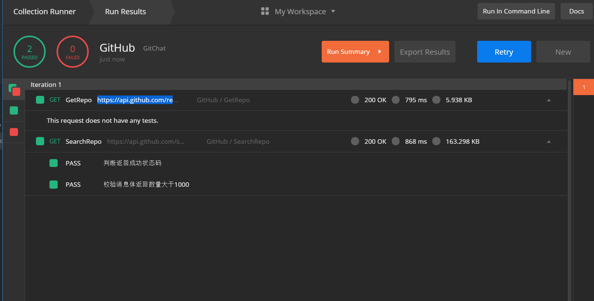Click the This request does not have any tests message
This screenshot has width=594, height=301.
click(x=102, y=121)
